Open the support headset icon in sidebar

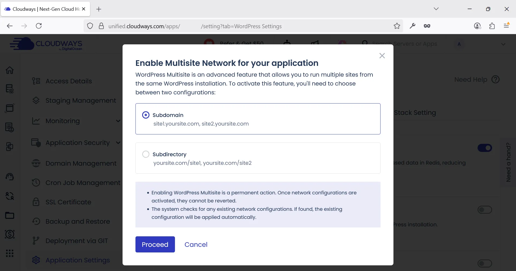(x=10, y=176)
